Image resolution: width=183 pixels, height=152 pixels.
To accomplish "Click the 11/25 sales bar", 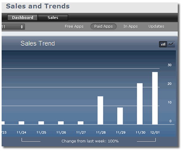I will [41, 123].
